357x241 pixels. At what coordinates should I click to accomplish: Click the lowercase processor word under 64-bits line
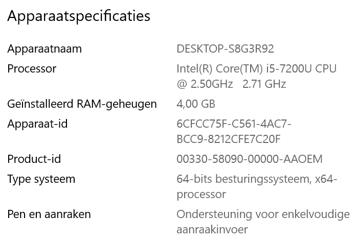click(x=201, y=195)
